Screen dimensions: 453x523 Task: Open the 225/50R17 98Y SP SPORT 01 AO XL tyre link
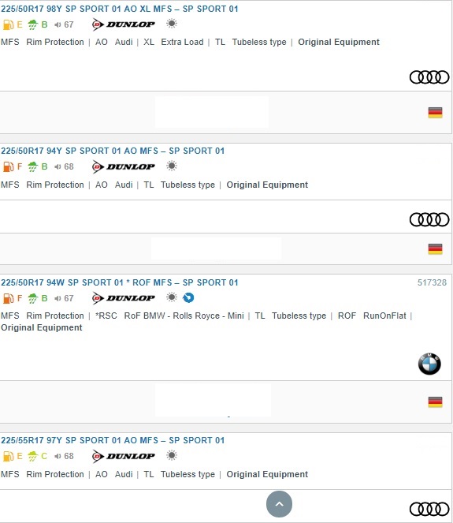120,9
